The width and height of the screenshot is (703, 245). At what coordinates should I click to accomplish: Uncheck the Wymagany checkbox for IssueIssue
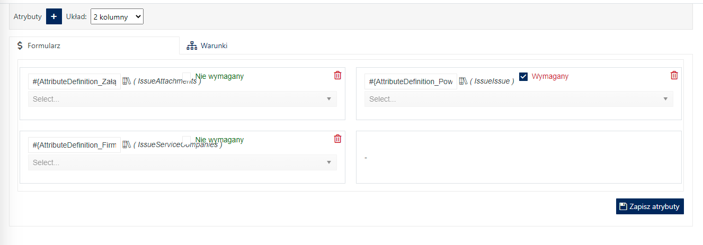523,76
